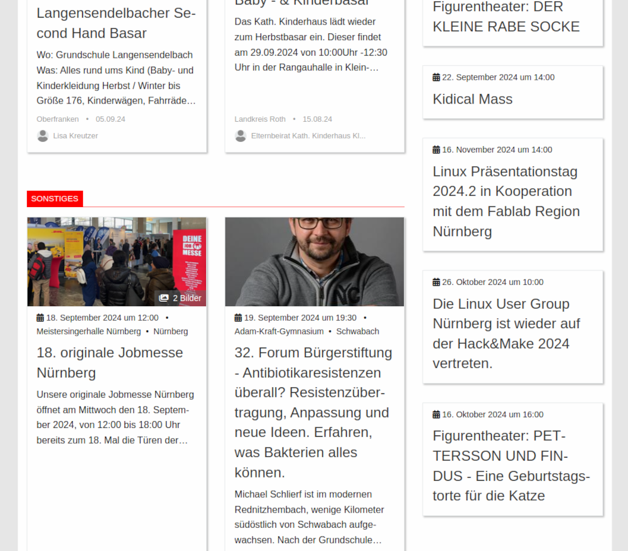Image resolution: width=628 pixels, height=551 pixels.
Task: Click calendar icon beside 18. September 2024
Action: coord(40,318)
